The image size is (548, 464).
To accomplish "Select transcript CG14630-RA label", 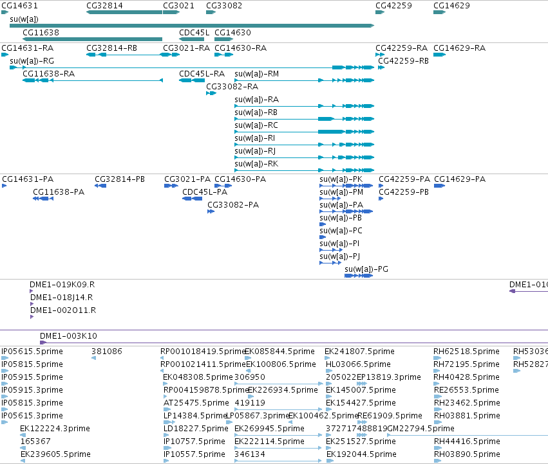I will point(240,48).
